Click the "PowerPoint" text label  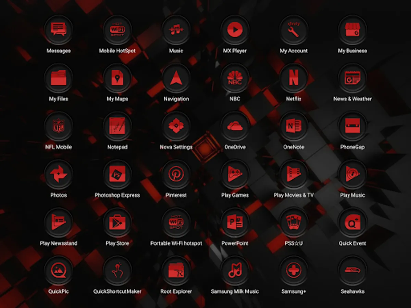coord(235,243)
